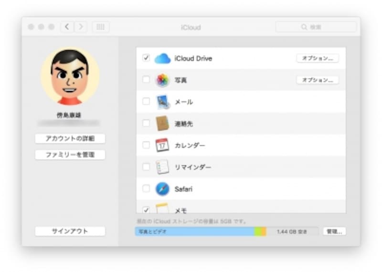This screenshot has width=382, height=272.
Task: Check the カレンダー checkbox
Action: tap(146, 145)
